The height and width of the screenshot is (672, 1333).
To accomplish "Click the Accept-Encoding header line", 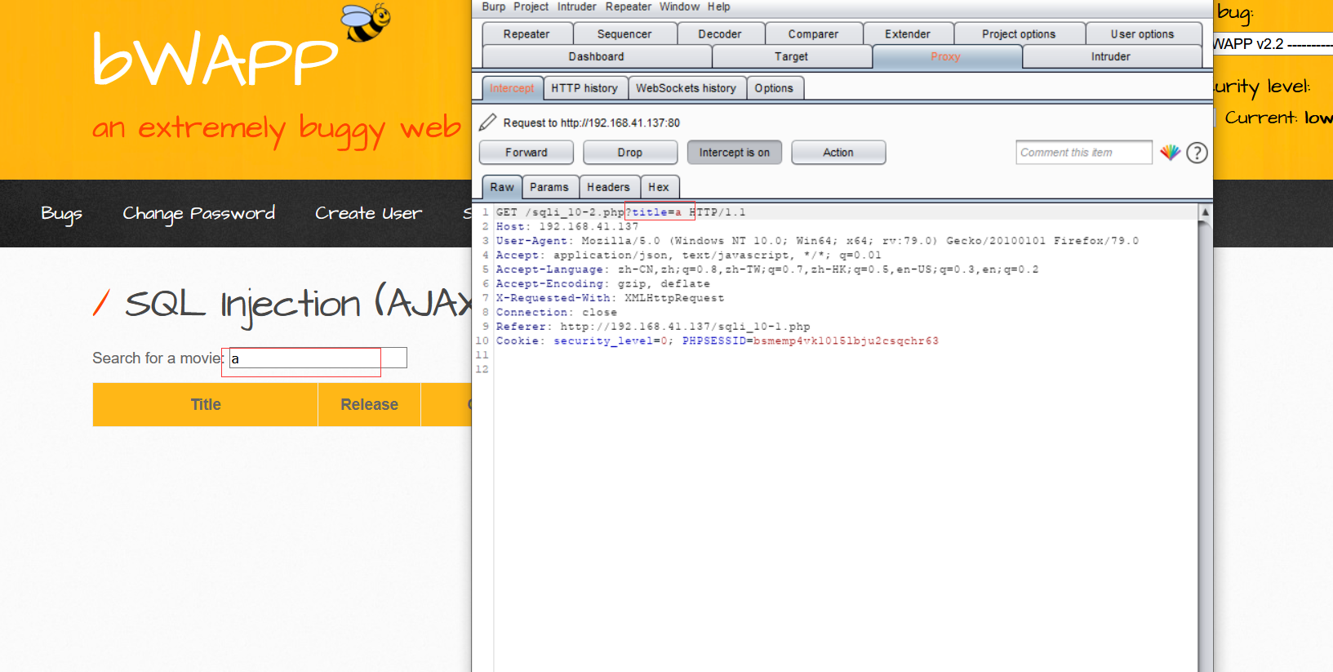I will coord(603,284).
